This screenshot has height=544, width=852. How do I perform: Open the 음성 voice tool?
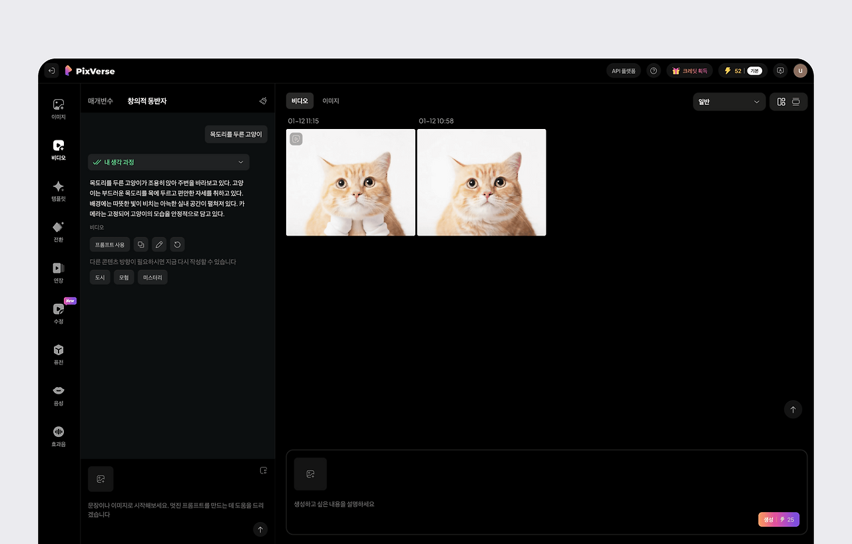(x=58, y=394)
